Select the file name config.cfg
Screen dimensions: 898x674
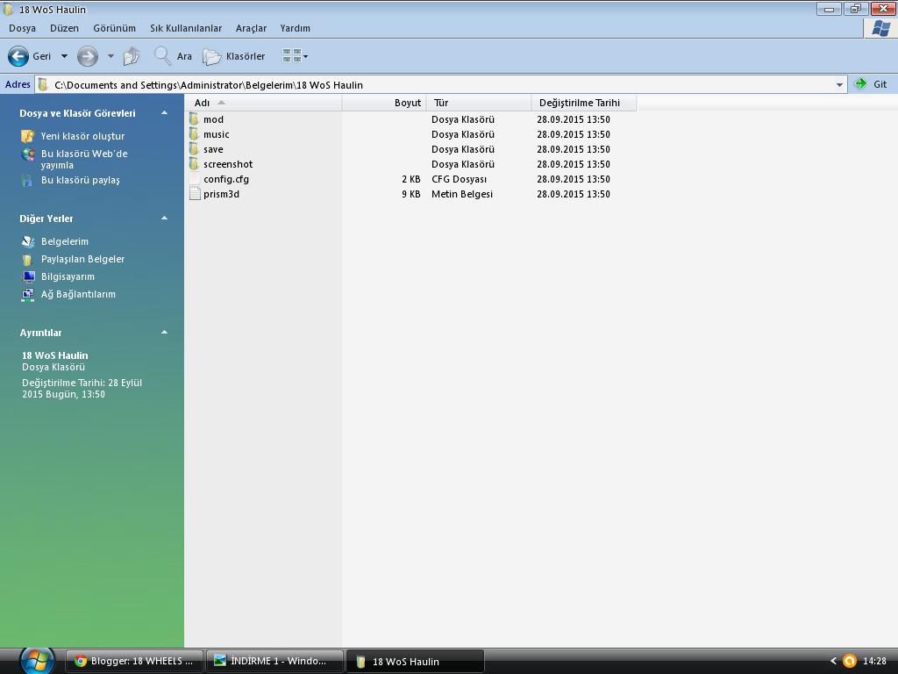tap(226, 179)
